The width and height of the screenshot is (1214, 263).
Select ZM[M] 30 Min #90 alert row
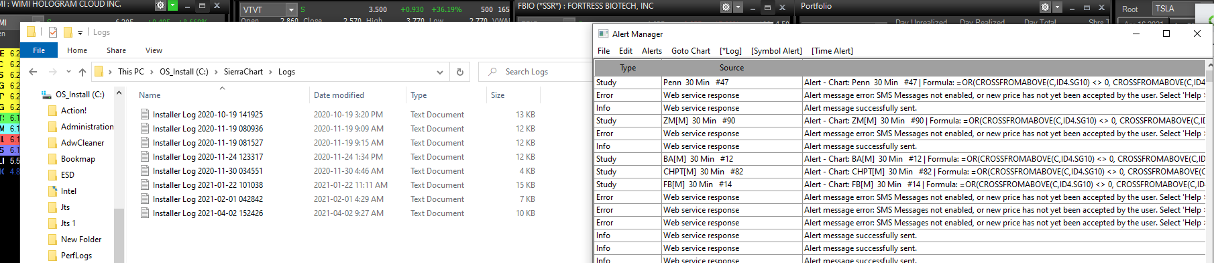900,121
